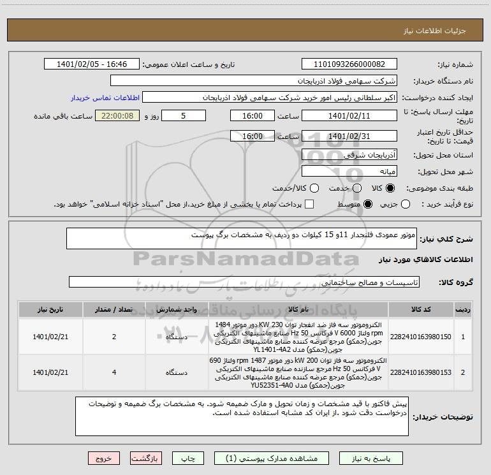
Task: Toggle the اسناد خزانه اسلامی payment checkbox
Action: tap(309, 204)
